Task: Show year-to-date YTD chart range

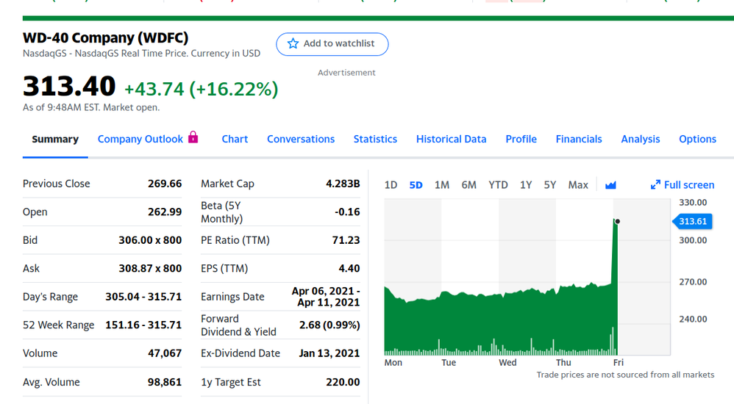Action: coord(498,185)
